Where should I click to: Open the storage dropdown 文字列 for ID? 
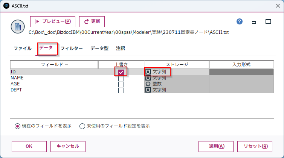177,72
